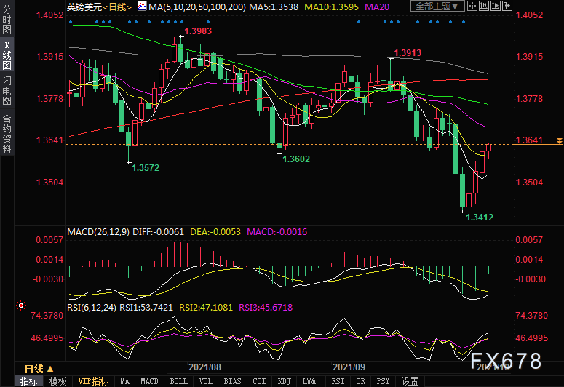Screen dimensions: 564x387
Task: Select the 指标 tab at the bottom
Action: [29, 381]
